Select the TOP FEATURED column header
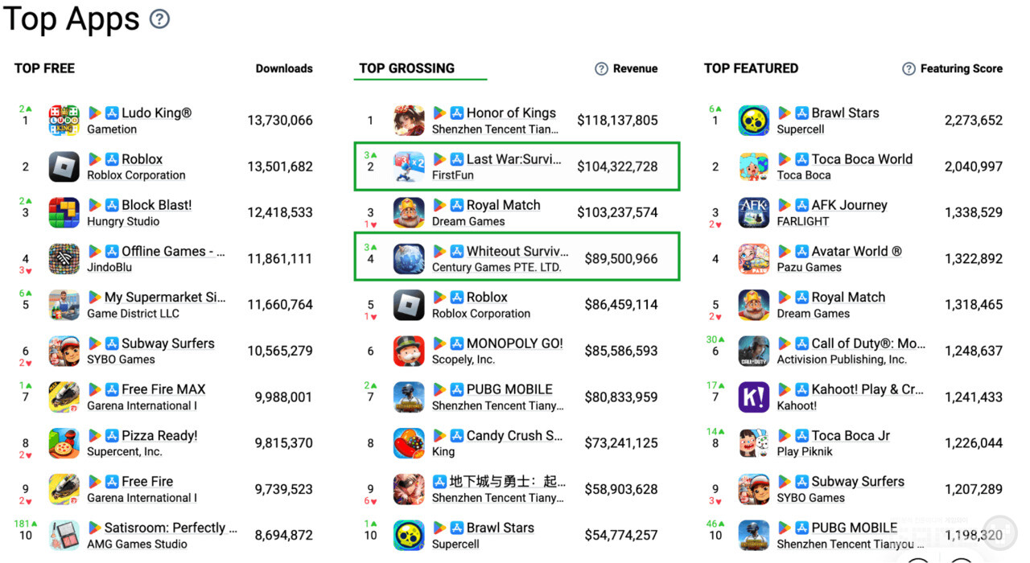 [x=751, y=68]
